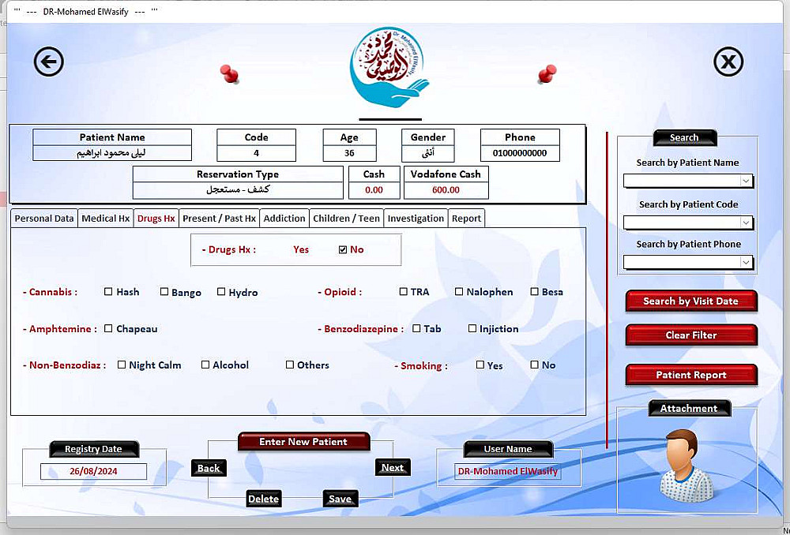Viewport: 790px width, 535px height.
Task: Click the Patient Name field value
Action: pyautogui.click(x=112, y=153)
